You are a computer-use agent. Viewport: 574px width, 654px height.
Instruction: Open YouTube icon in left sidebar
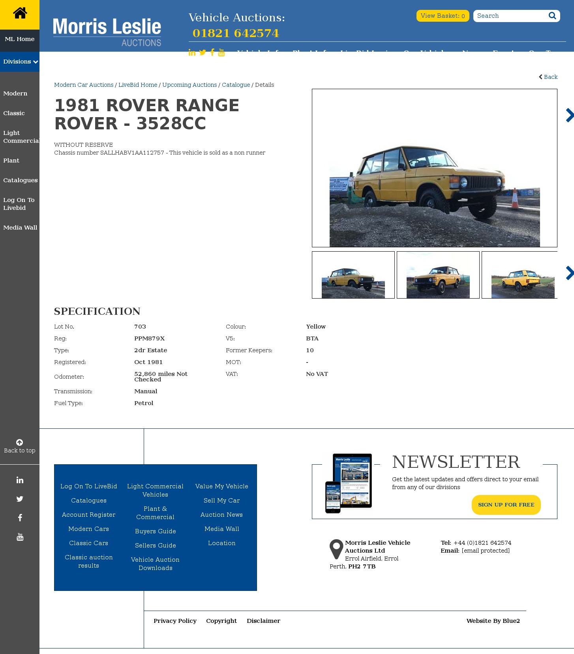pos(20,537)
